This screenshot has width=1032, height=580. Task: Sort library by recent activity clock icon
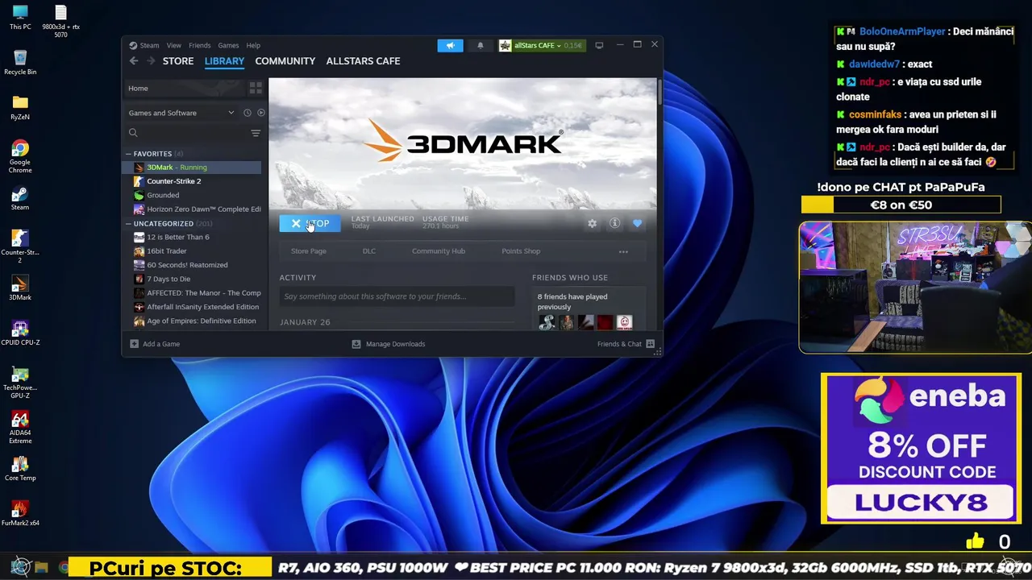point(248,113)
